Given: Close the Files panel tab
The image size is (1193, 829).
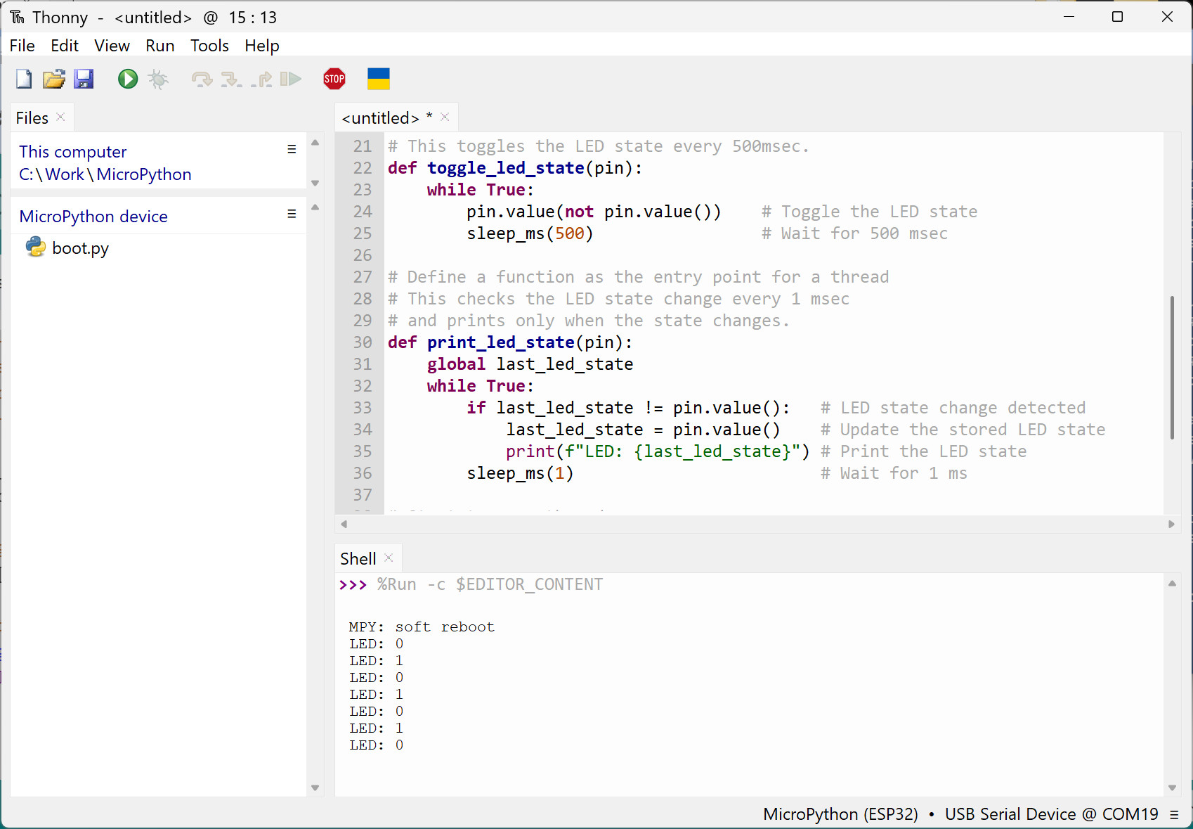Looking at the screenshot, I should 61,117.
